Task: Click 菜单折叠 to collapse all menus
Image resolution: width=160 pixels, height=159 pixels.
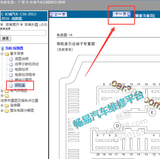Action: point(31,25)
